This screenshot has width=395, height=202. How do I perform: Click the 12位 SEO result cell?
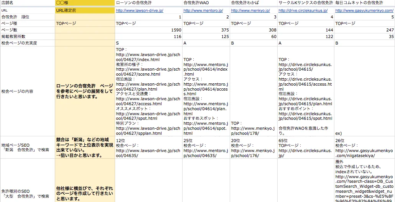[x=148, y=147]
